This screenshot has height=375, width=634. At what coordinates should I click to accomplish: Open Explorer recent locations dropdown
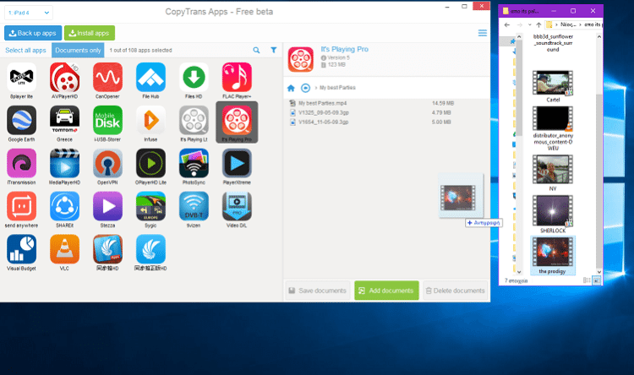(x=530, y=24)
